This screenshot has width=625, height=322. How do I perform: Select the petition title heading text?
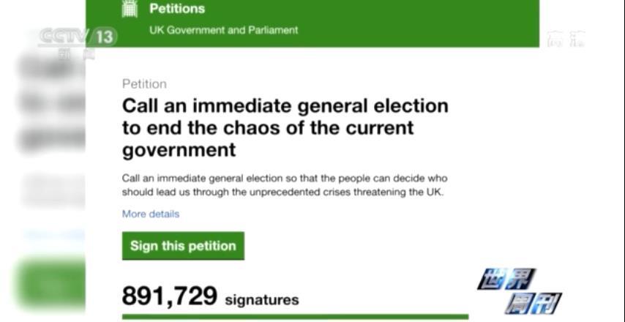[284, 127]
